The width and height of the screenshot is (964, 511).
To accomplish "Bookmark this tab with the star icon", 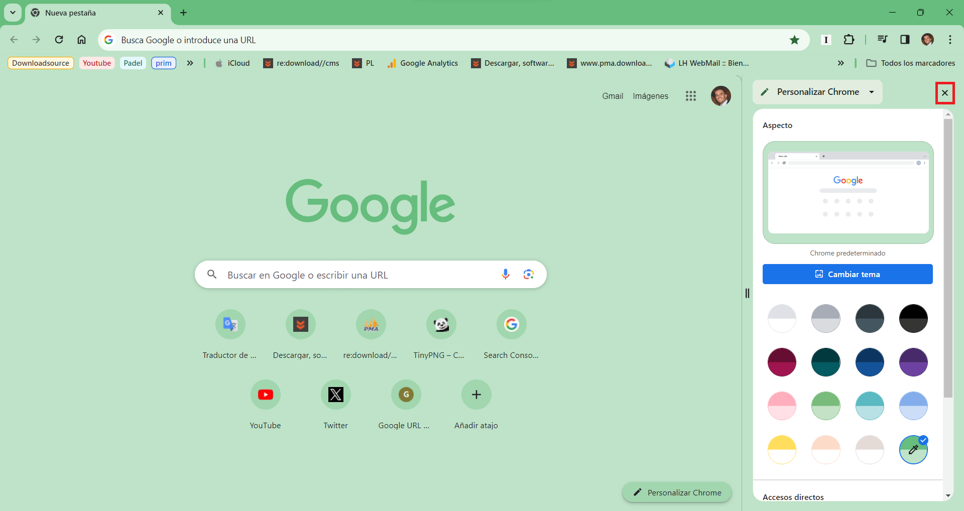I will [794, 40].
